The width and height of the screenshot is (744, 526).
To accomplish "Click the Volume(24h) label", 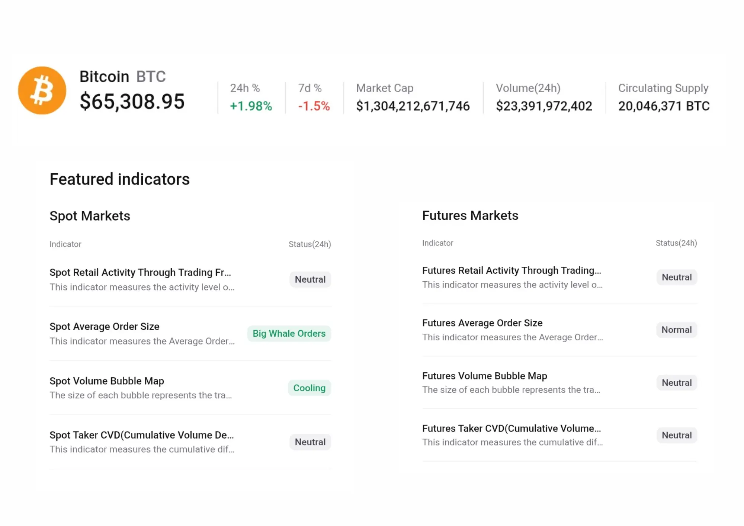I will 528,88.
